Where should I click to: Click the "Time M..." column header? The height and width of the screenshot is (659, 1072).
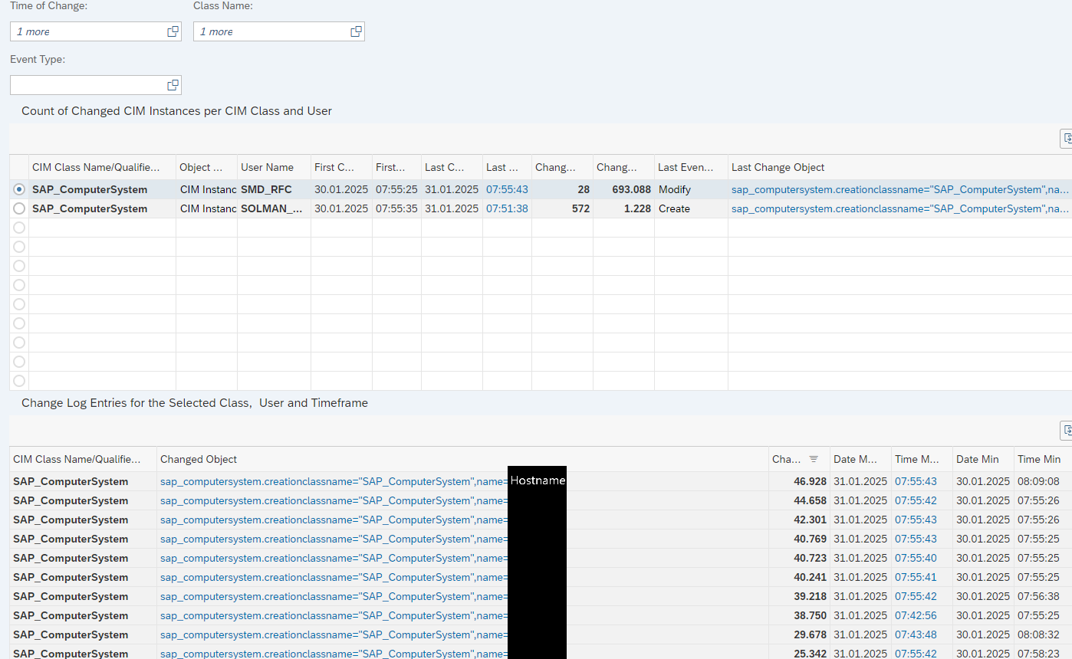922,459
